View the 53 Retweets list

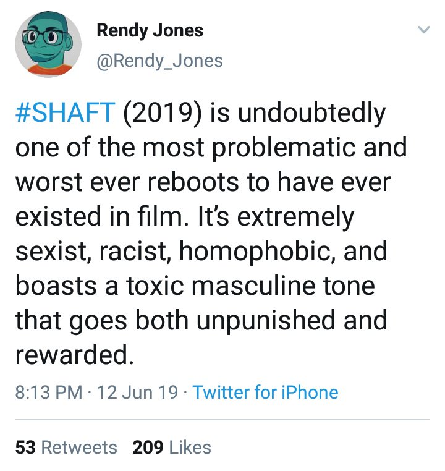66,448
